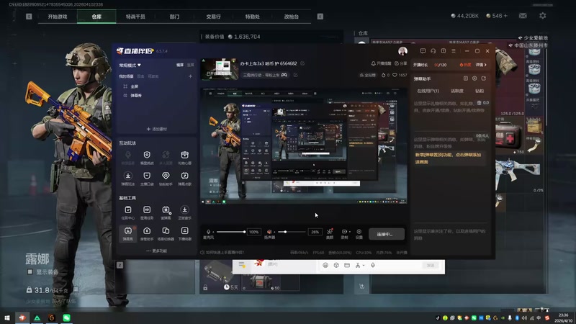Viewport: 576px width, 324px height.
Task: Switch to 活跃度 tab
Action: [457, 91]
